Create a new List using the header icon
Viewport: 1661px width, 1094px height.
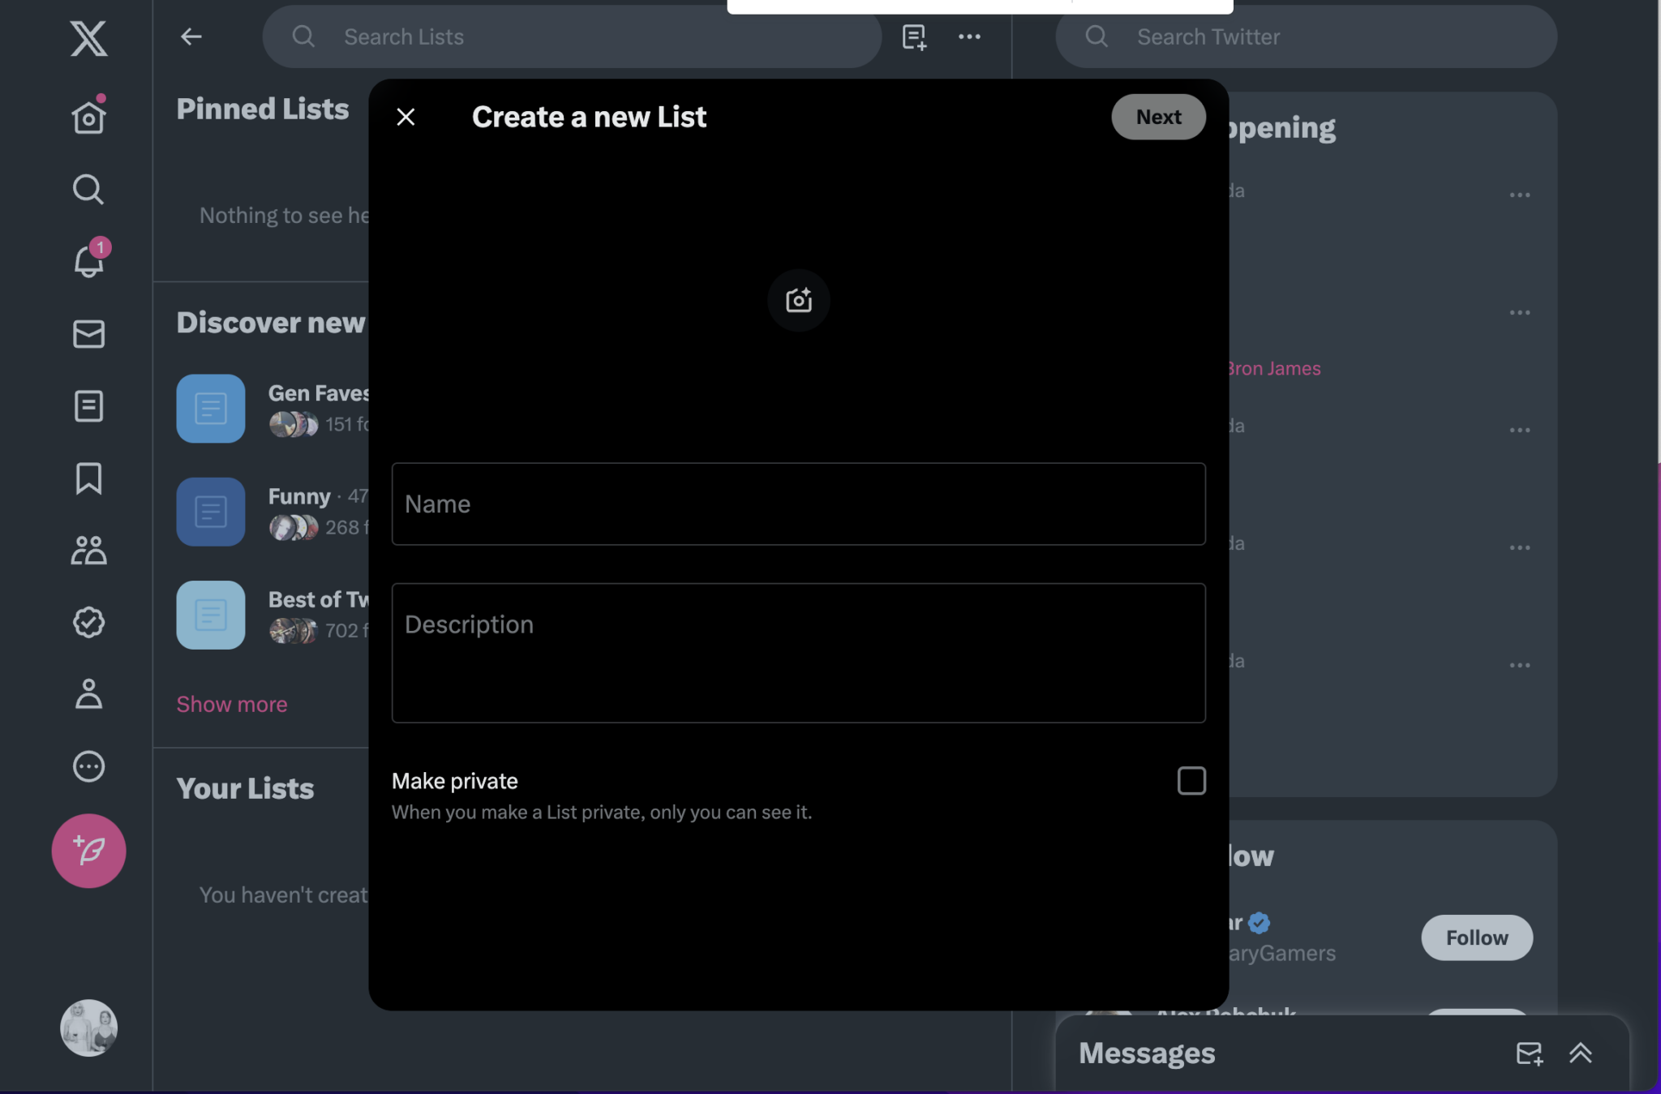[x=913, y=36]
